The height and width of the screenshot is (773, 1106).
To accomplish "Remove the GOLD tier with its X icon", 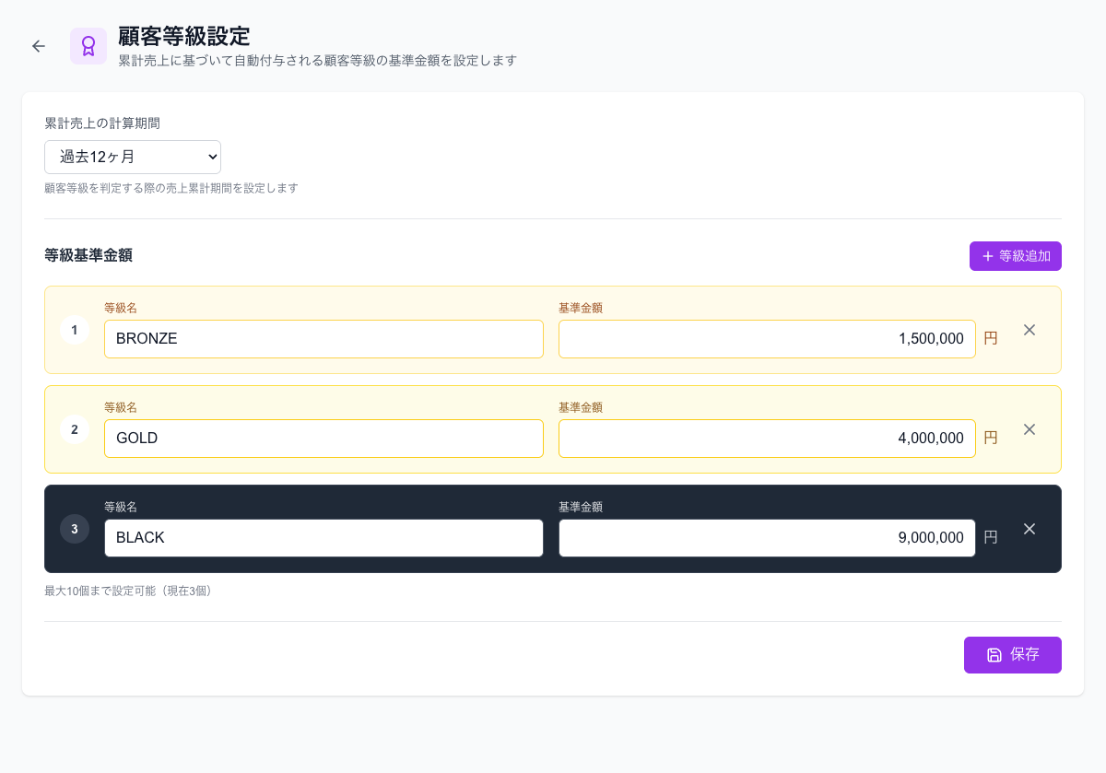I will (1030, 429).
